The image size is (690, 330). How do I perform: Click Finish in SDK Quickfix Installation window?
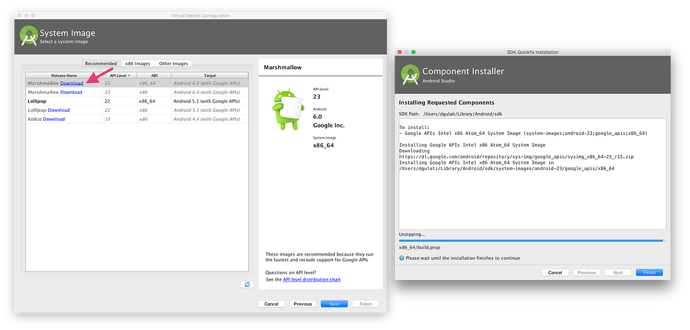pyautogui.click(x=649, y=272)
